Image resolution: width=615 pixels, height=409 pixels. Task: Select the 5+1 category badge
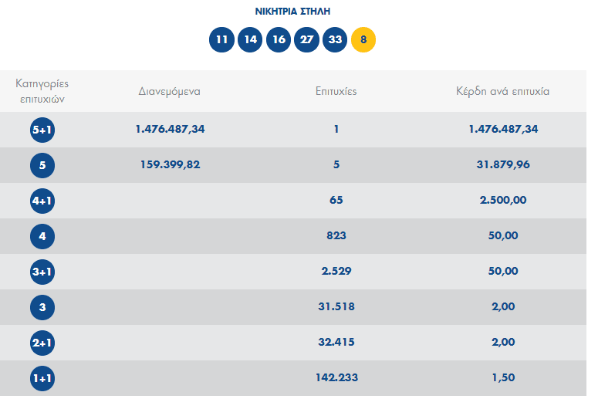42,130
